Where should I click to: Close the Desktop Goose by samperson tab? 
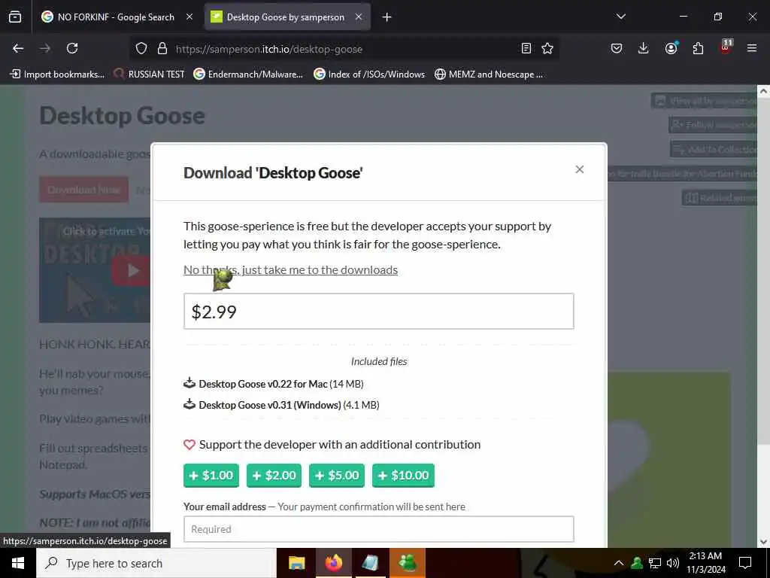coord(359,17)
